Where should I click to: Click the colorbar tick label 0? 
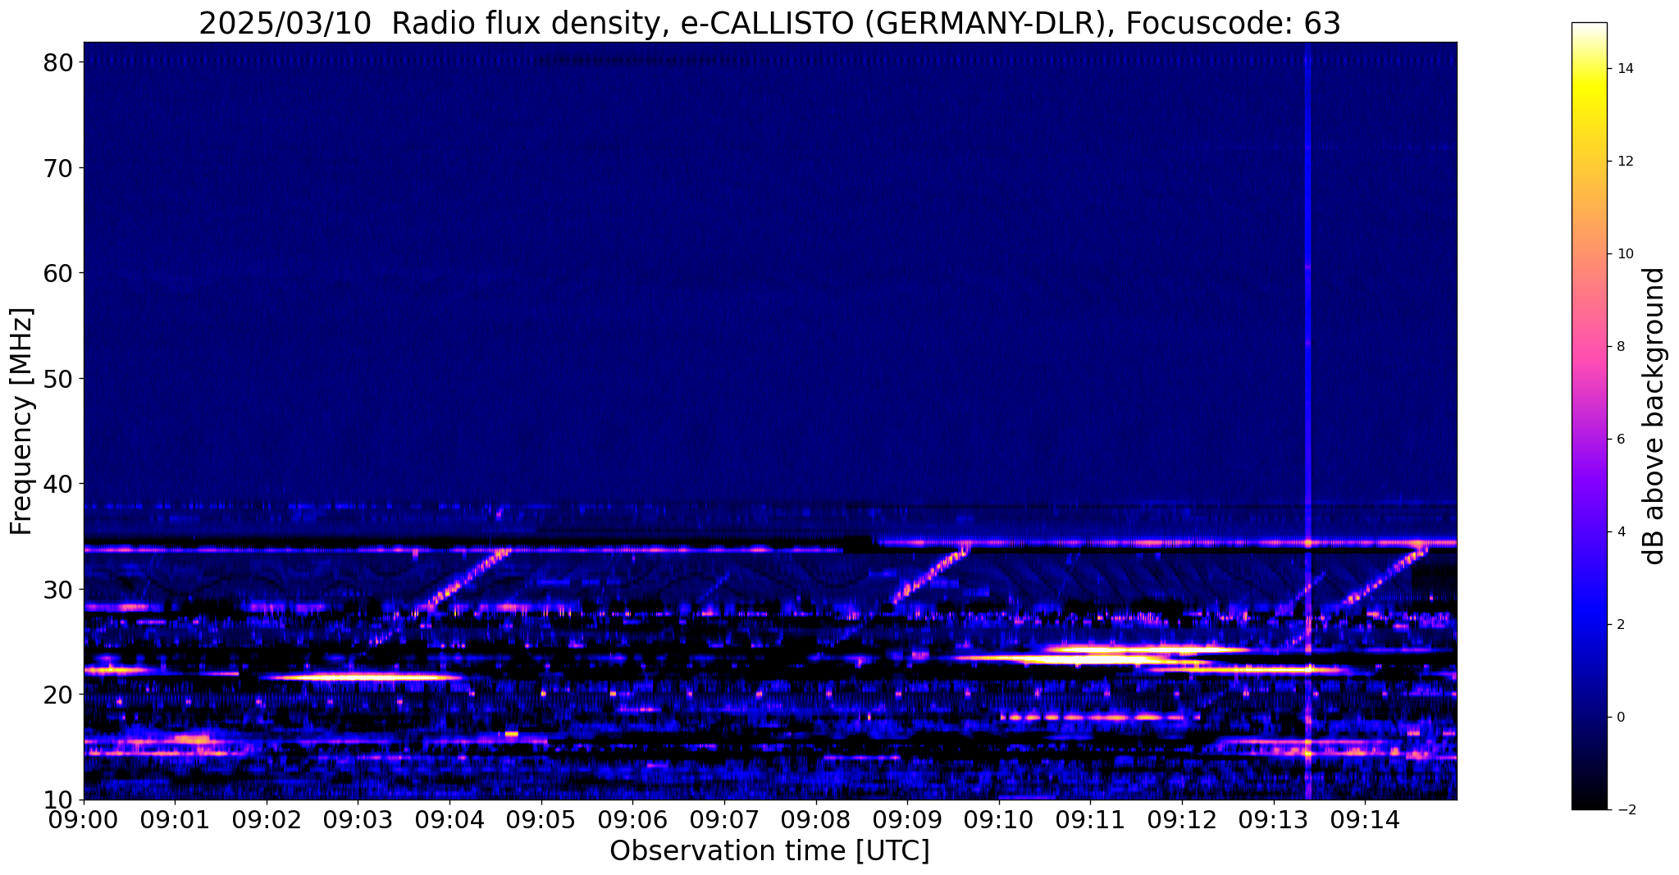[x=1621, y=718]
